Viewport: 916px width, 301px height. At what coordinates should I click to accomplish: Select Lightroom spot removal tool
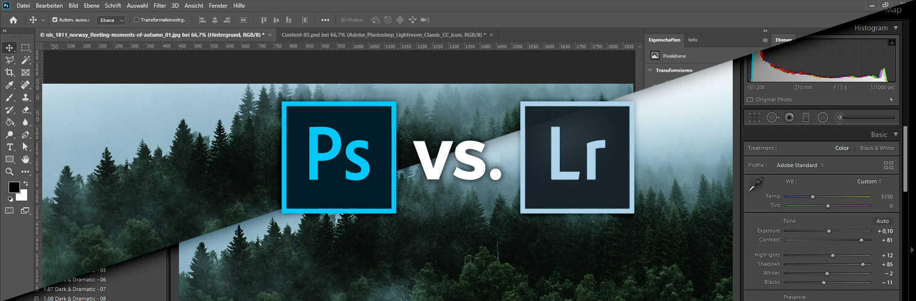point(773,117)
